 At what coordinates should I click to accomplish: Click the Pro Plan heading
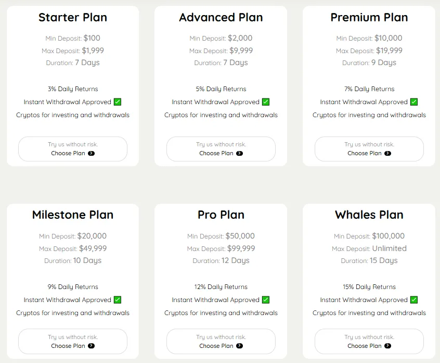pyautogui.click(x=221, y=215)
